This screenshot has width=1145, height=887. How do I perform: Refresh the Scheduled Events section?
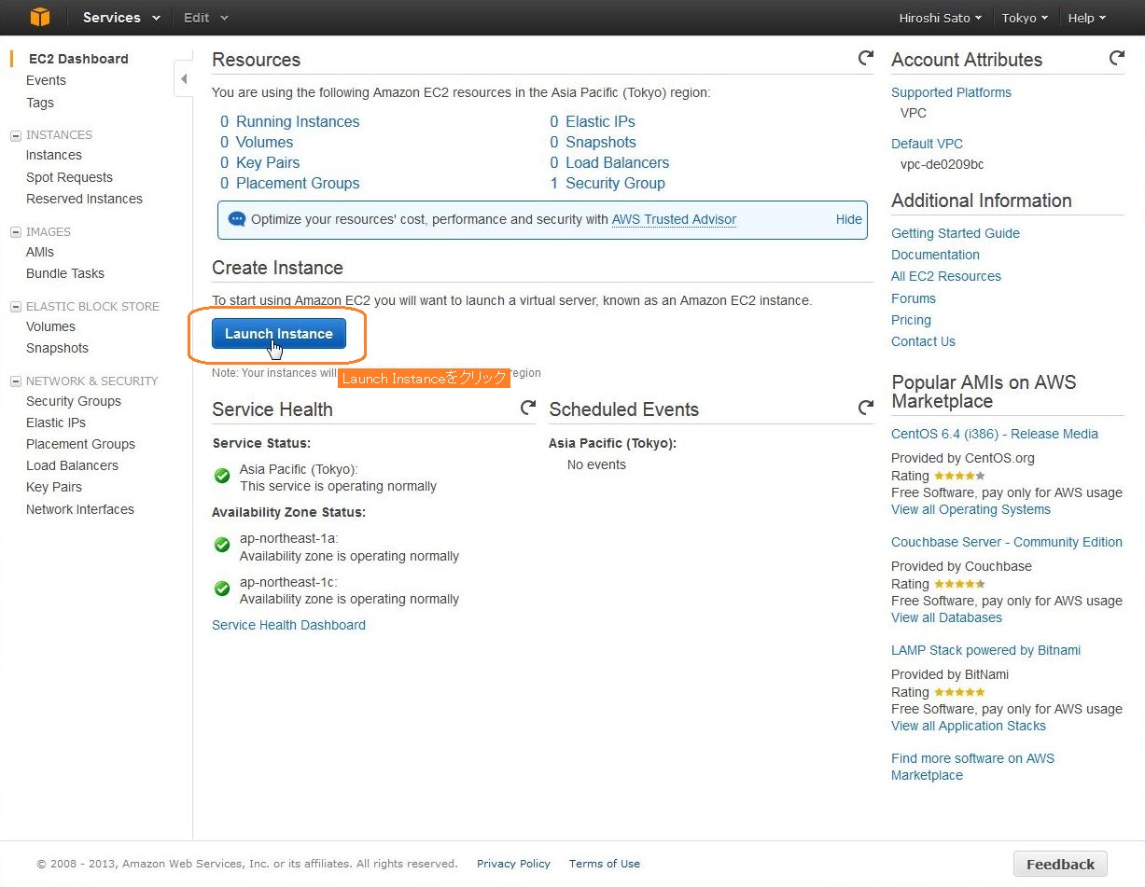click(866, 408)
